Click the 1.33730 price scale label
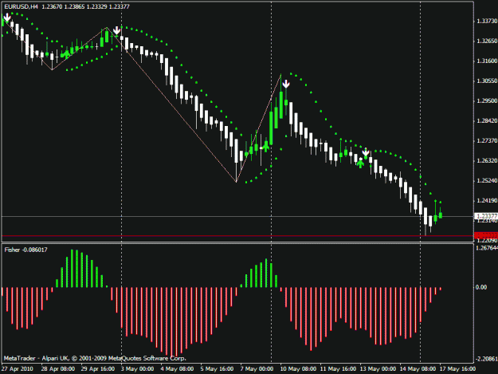The height and width of the screenshot is (374, 498). [487, 21]
